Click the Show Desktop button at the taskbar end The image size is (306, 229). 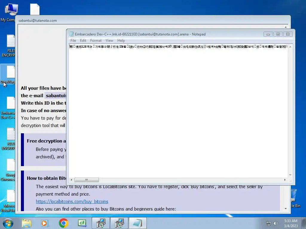pos(304,223)
